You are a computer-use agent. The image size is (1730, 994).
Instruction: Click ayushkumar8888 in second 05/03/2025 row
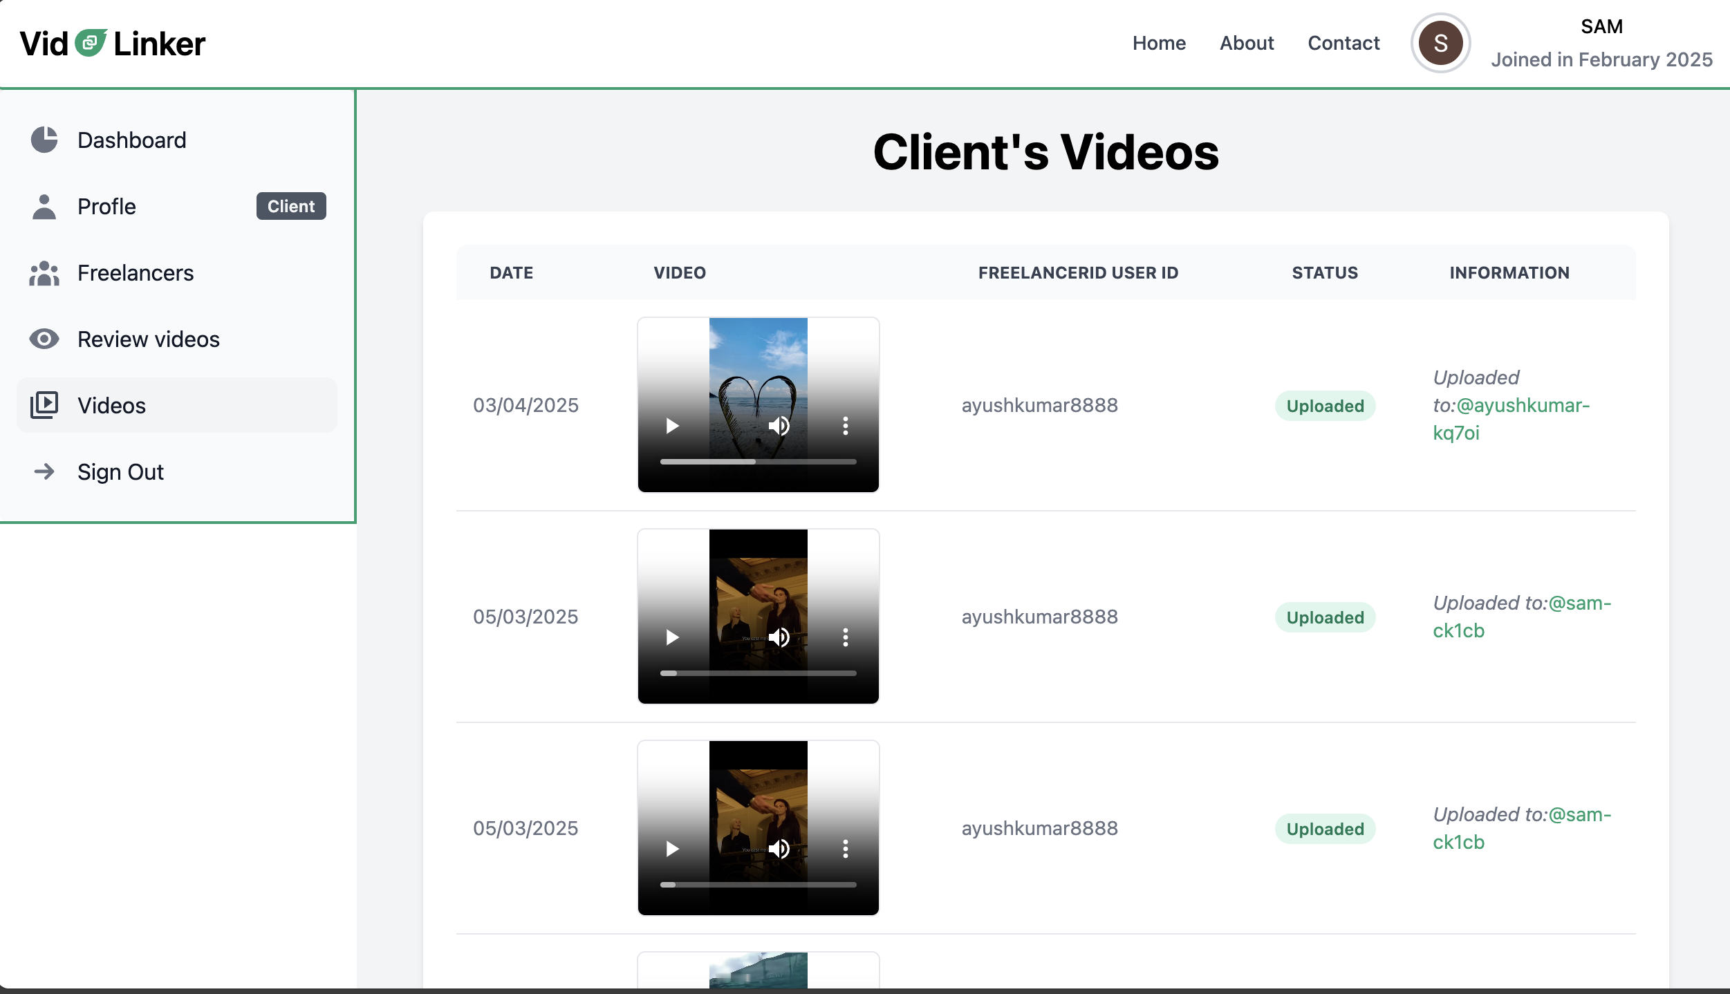tap(1039, 828)
